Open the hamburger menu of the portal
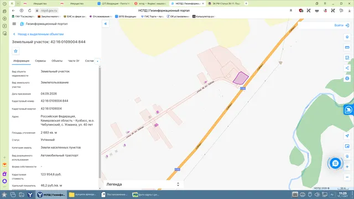 pyautogui.click(x=14, y=24)
